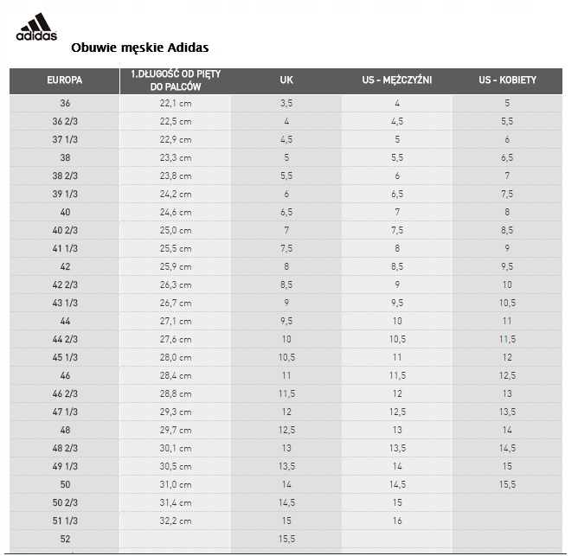578x556 pixels.
Task: Click the 32,2 cm length cell
Action: [175, 521]
